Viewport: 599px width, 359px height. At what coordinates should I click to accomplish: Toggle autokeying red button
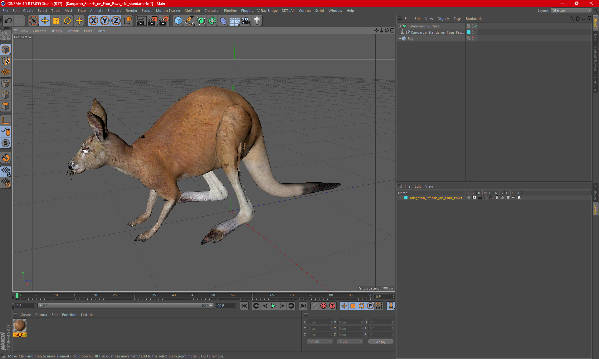324,306
